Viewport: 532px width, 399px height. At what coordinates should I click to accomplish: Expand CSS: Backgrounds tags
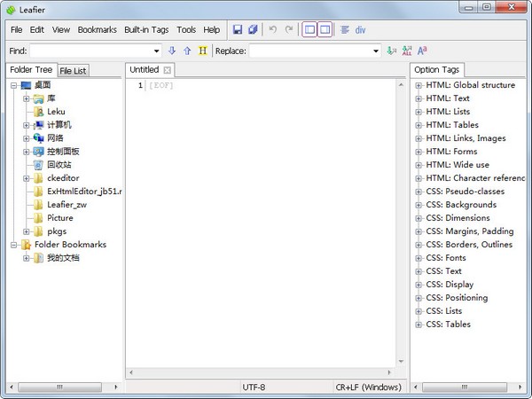419,205
